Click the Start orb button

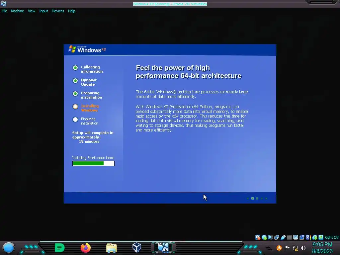[x=8, y=248]
